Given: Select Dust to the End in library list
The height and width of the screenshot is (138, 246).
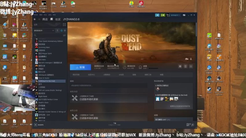Looking at the screenshot, I should coord(50,81).
